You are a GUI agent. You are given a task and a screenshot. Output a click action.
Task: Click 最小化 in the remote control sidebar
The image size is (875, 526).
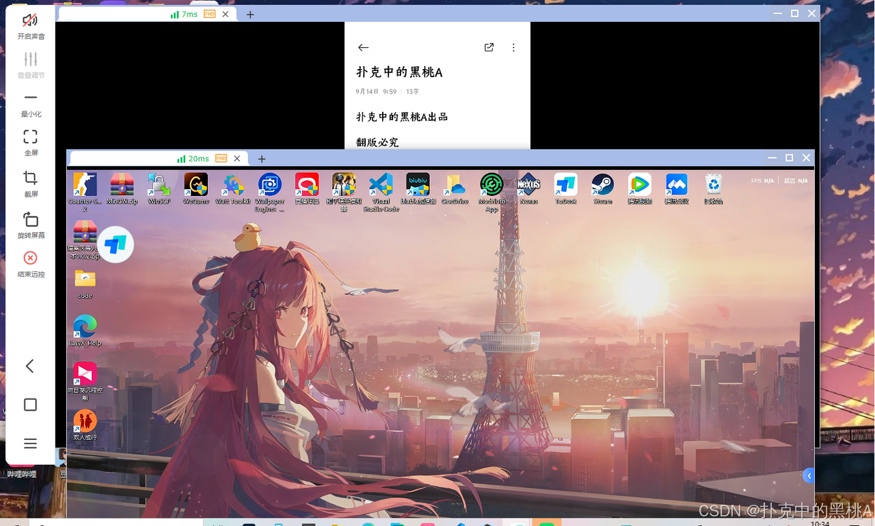(31, 104)
